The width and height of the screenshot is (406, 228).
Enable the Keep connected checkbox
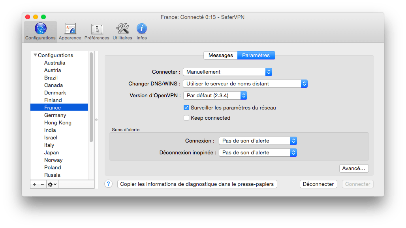pos(186,118)
